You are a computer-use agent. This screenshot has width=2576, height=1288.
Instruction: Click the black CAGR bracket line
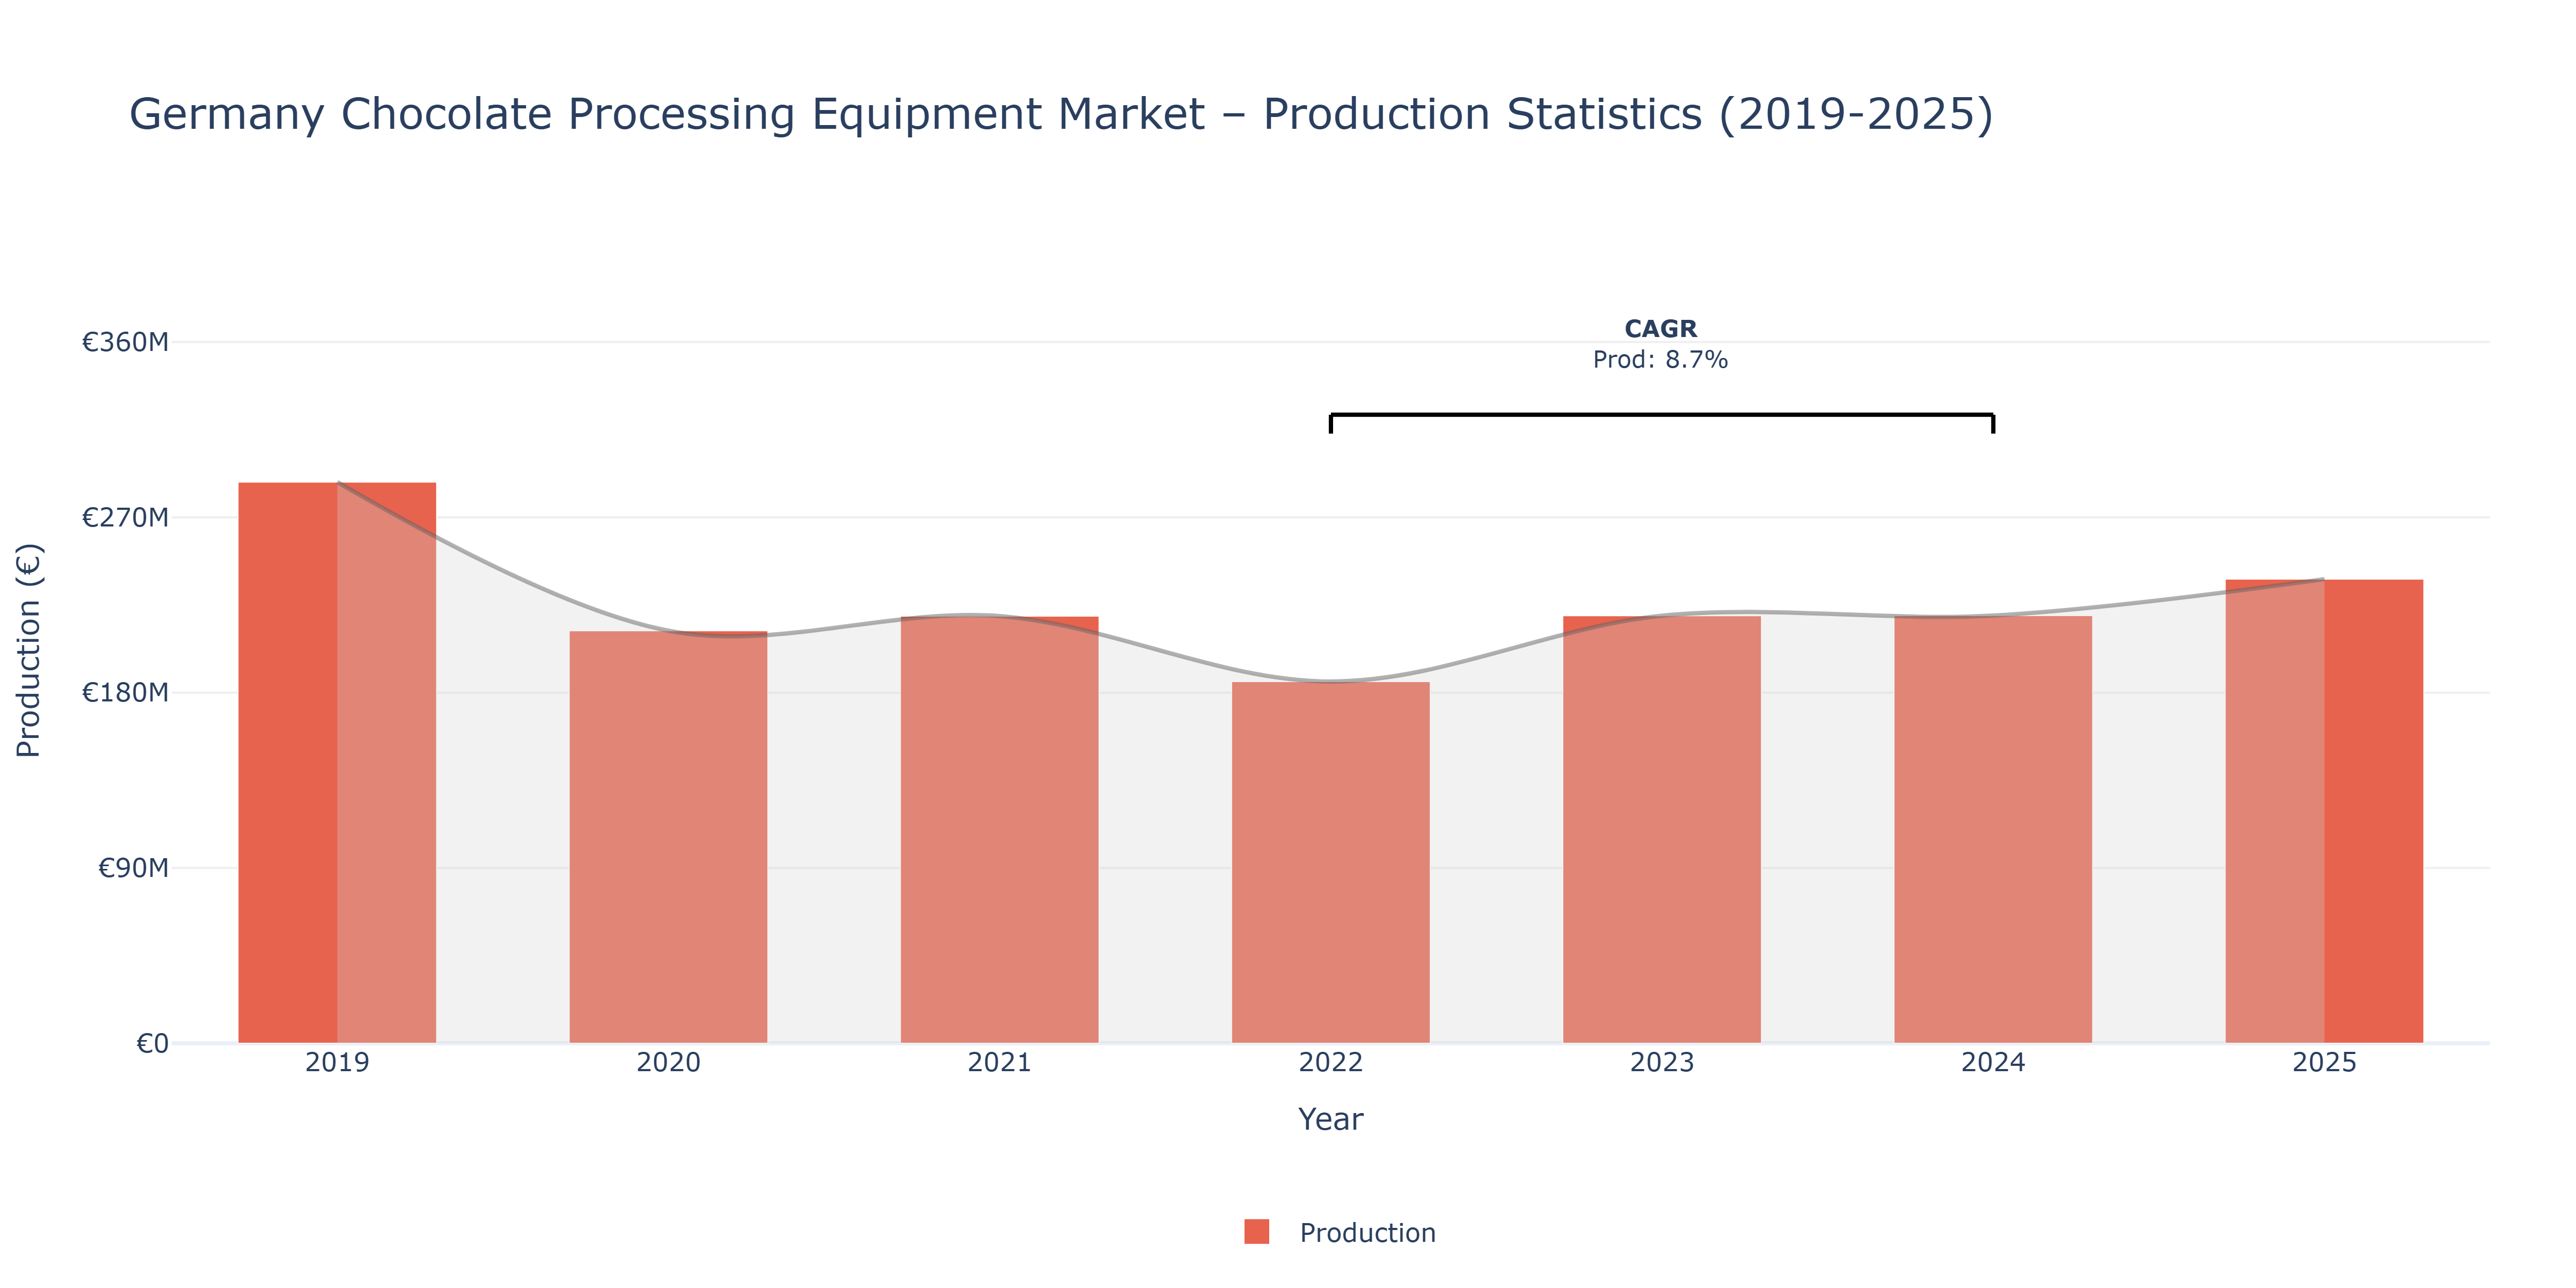(x=1661, y=415)
